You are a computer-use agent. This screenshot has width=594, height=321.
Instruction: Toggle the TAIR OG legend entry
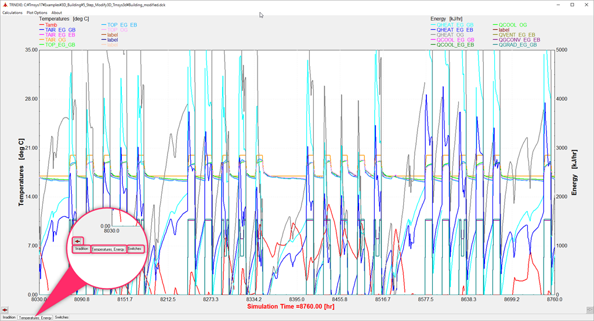[52, 40]
